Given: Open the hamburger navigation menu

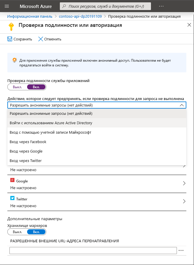Looking at the screenshot, I should coord(6,6).
